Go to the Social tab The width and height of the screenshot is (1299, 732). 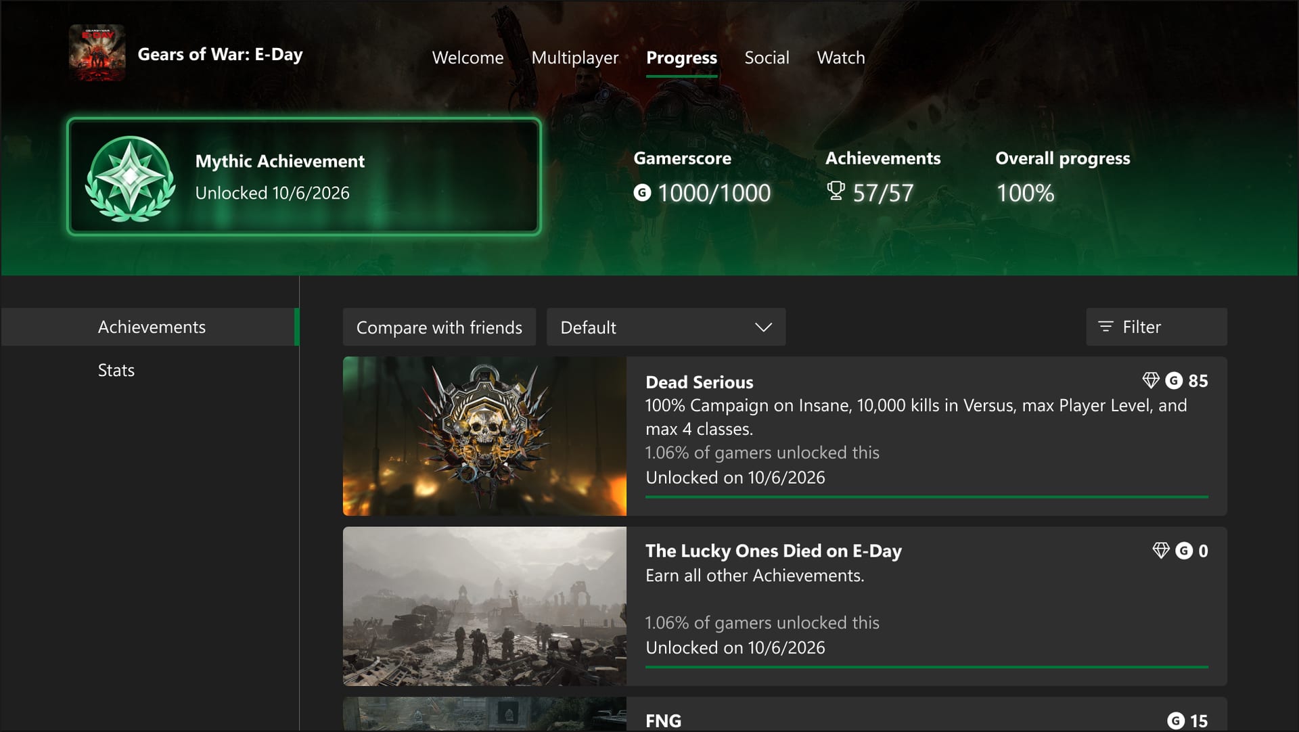coord(767,58)
